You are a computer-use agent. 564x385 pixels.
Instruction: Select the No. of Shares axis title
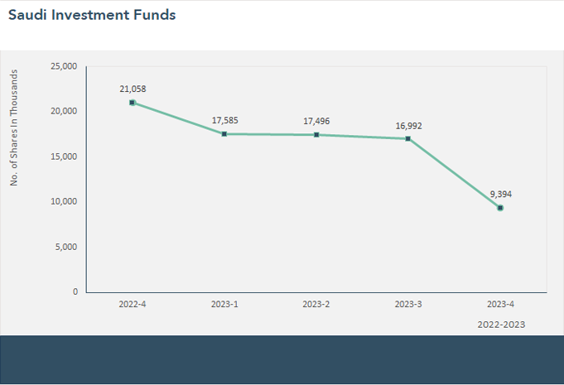click(14, 127)
